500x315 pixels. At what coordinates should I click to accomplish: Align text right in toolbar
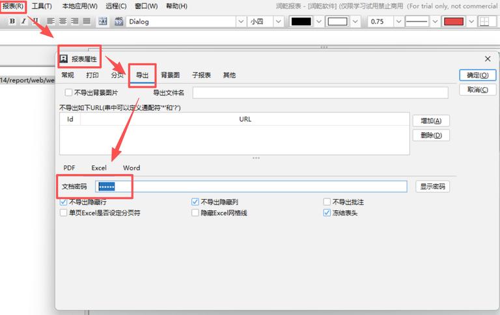(75, 21)
